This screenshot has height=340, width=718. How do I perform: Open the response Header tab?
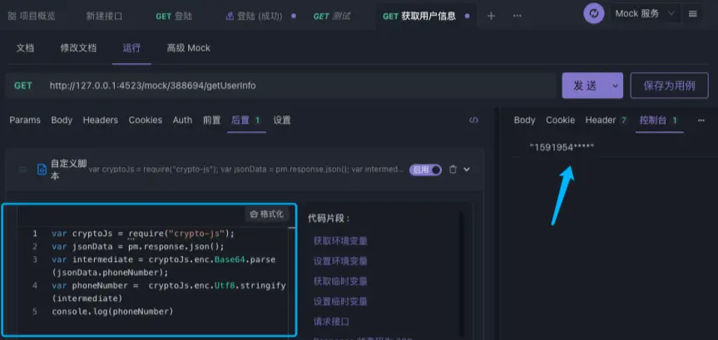(606, 121)
